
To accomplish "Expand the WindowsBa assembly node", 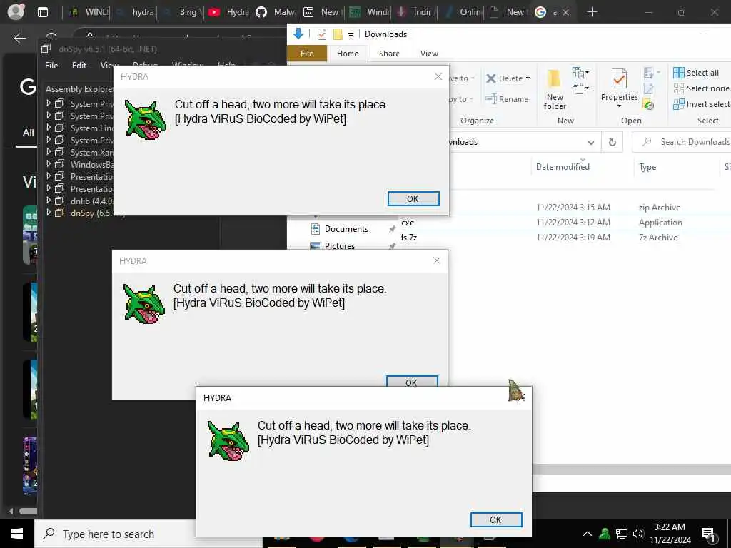I will click(49, 163).
